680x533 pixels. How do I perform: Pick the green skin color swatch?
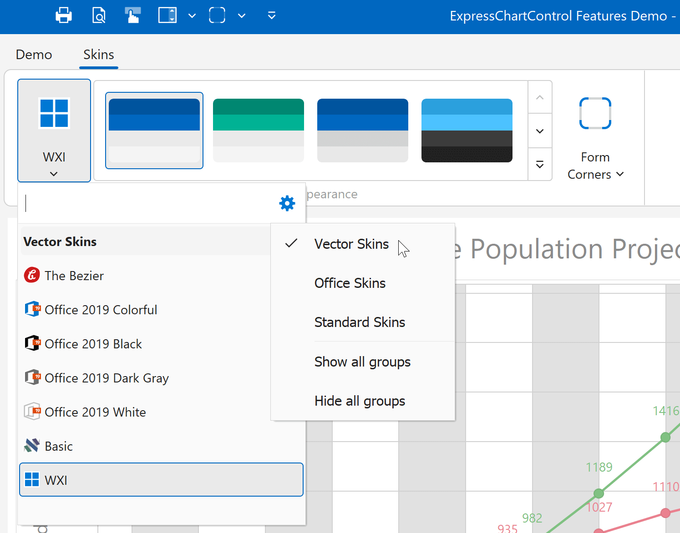click(258, 131)
